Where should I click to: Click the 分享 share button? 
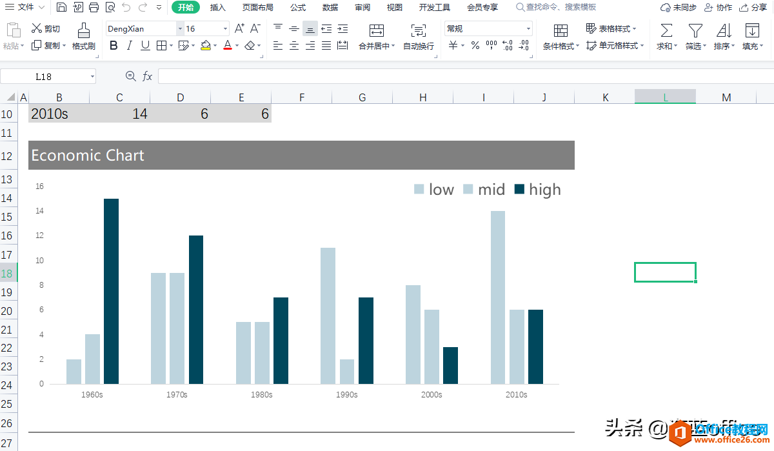click(x=753, y=7)
